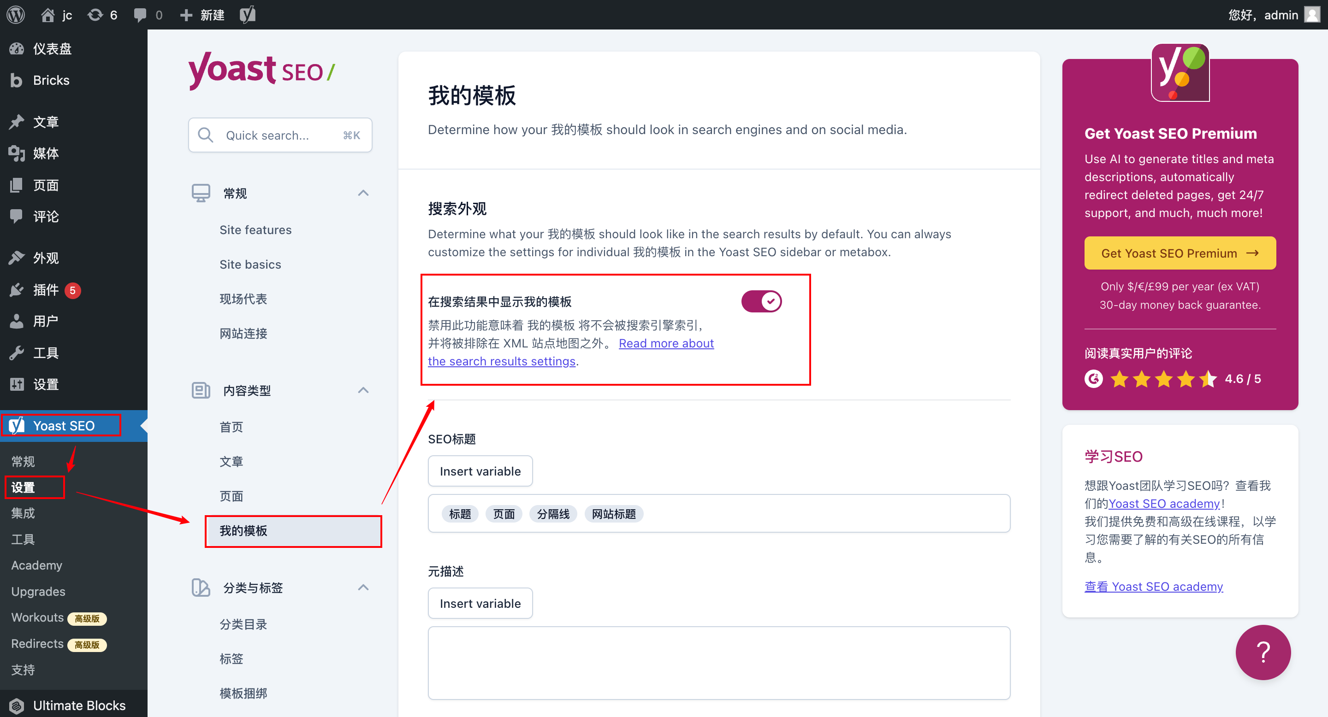This screenshot has height=717, width=1328.
Task: Click the 页面 pages icon in sidebar
Action: pyautogui.click(x=17, y=185)
